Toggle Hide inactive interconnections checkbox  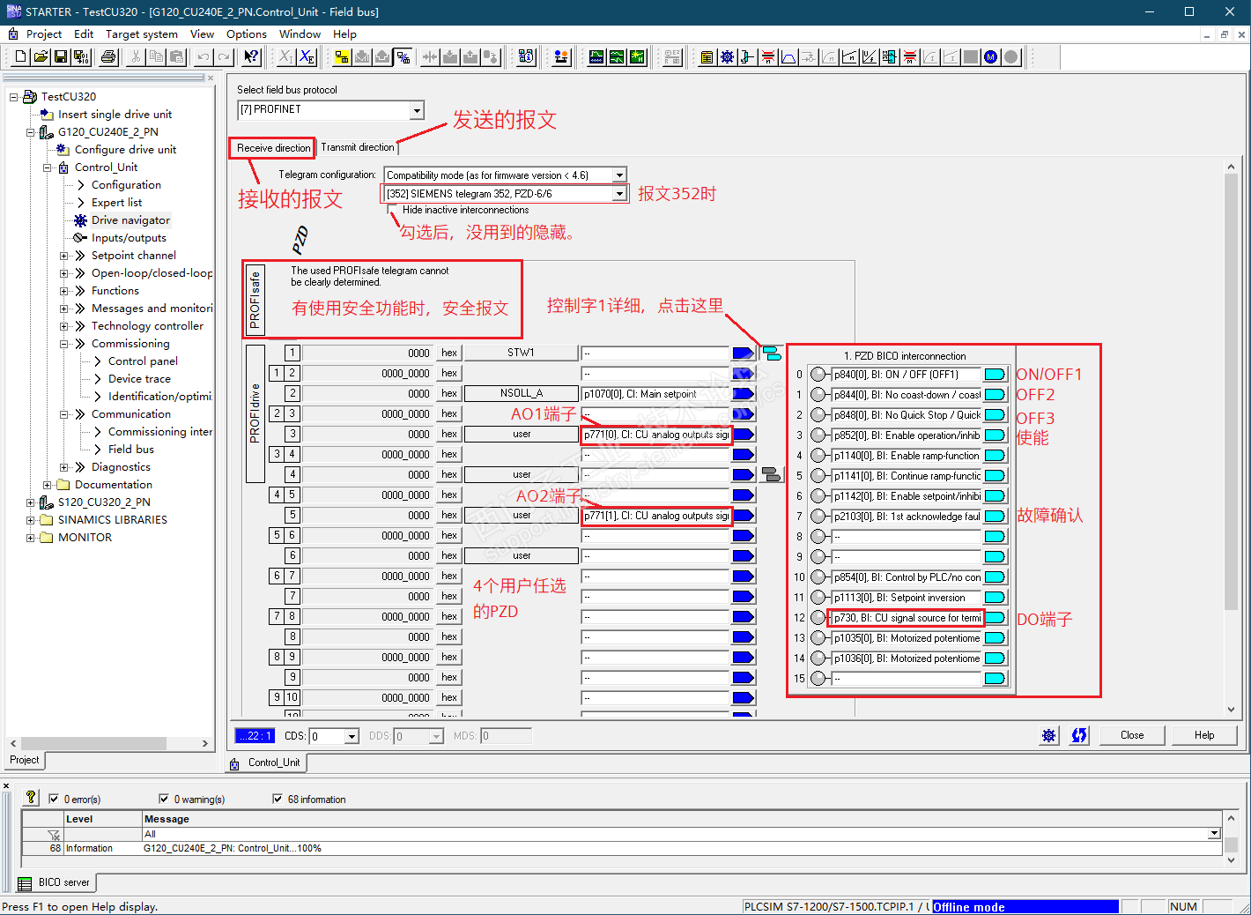[x=393, y=210]
